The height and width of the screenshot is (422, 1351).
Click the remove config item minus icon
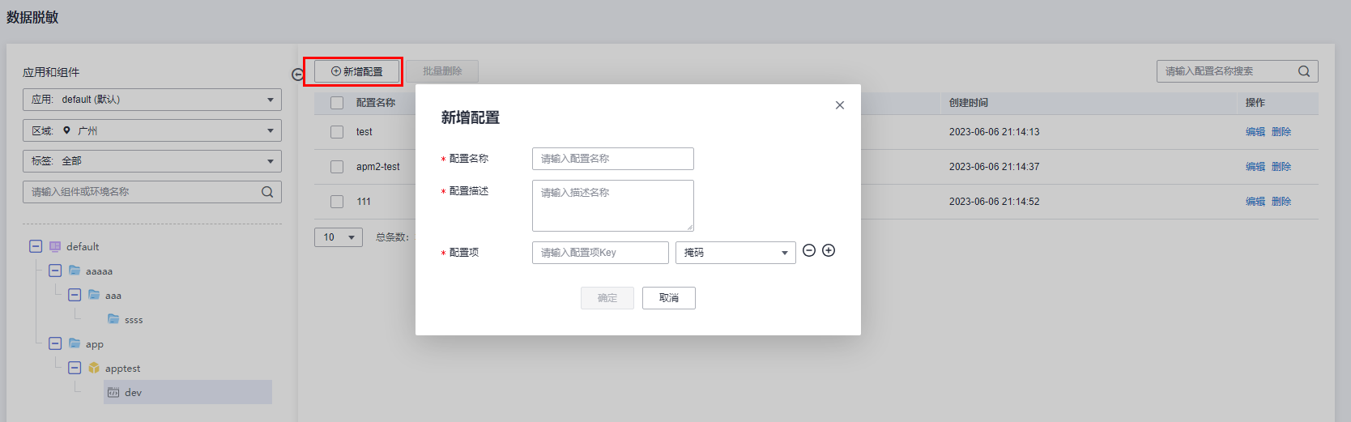click(809, 250)
